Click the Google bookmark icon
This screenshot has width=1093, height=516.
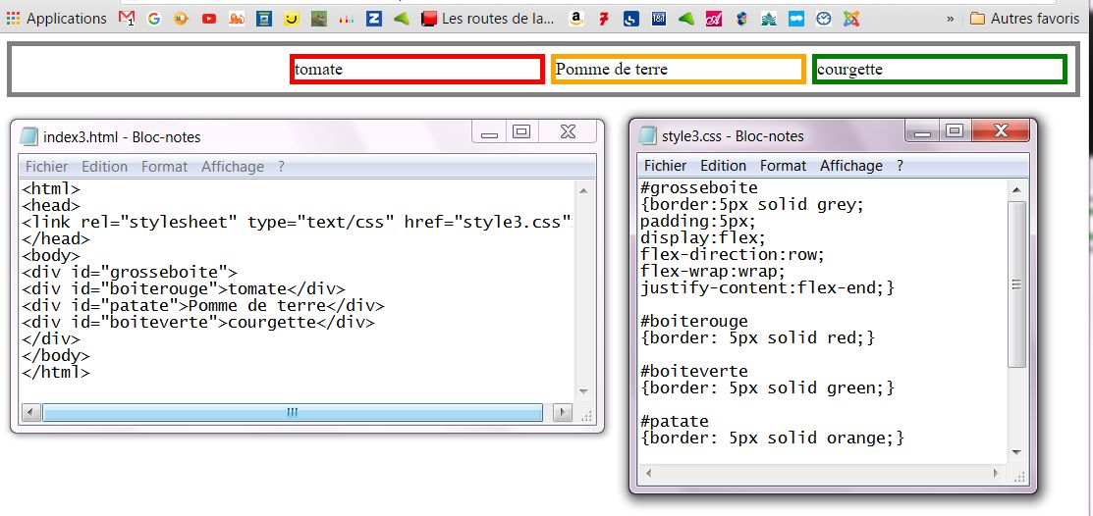(x=154, y=18)
